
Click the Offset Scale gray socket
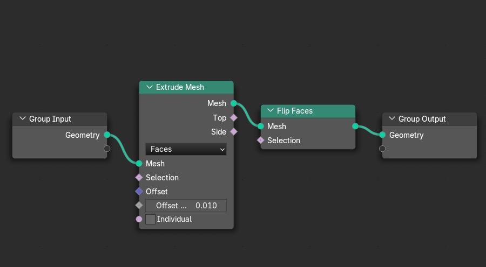click(139, 205)
